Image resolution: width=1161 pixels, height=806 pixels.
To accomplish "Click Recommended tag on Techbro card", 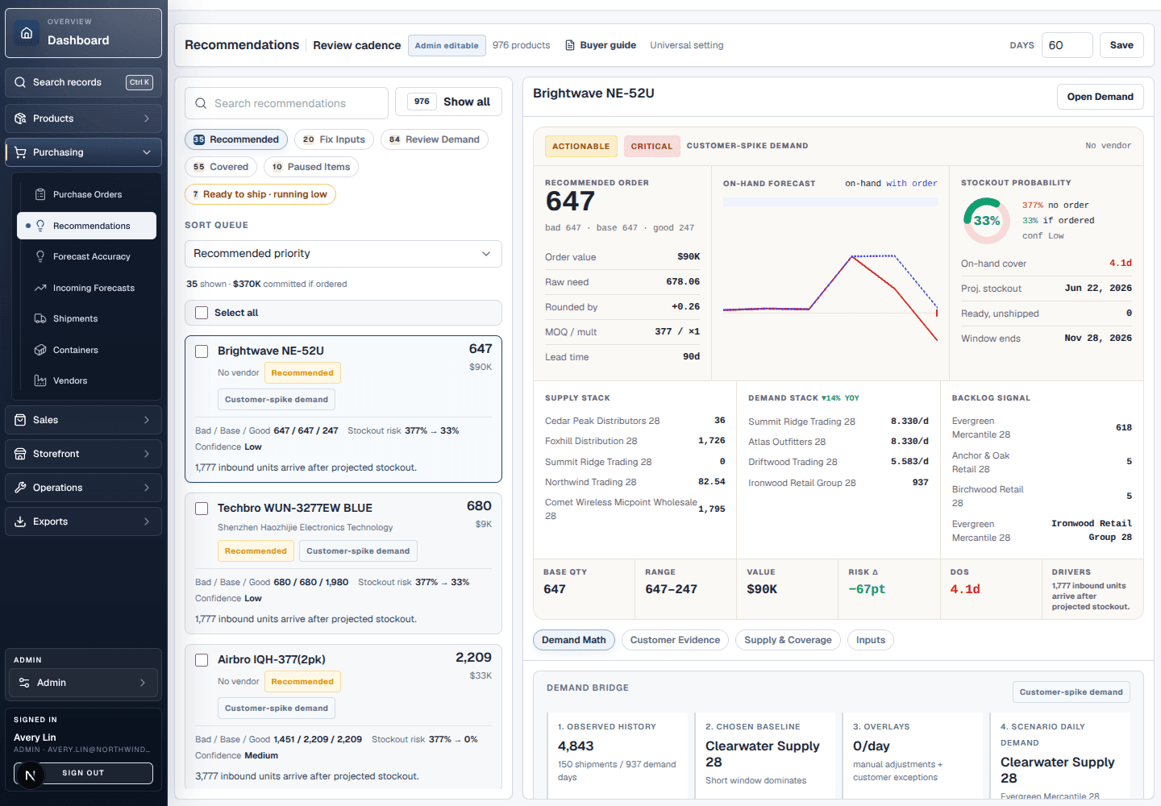I will coord(256,551).
